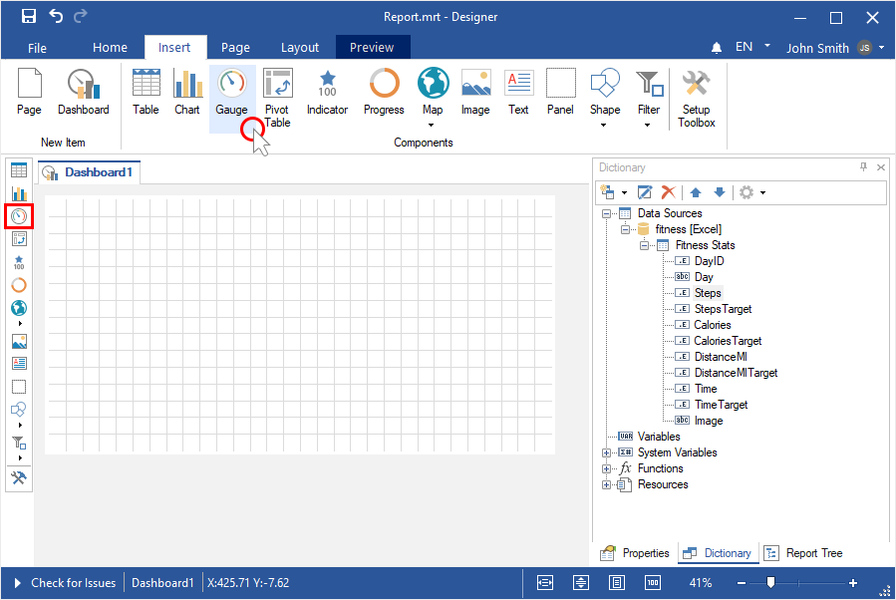This screenshot has width=896, height=600.
Task: Click the zoom slider handle
Action: point(770,583)
